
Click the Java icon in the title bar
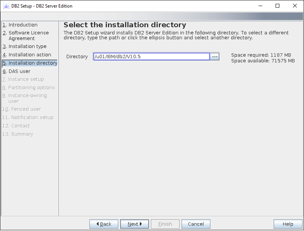point(6,6)
